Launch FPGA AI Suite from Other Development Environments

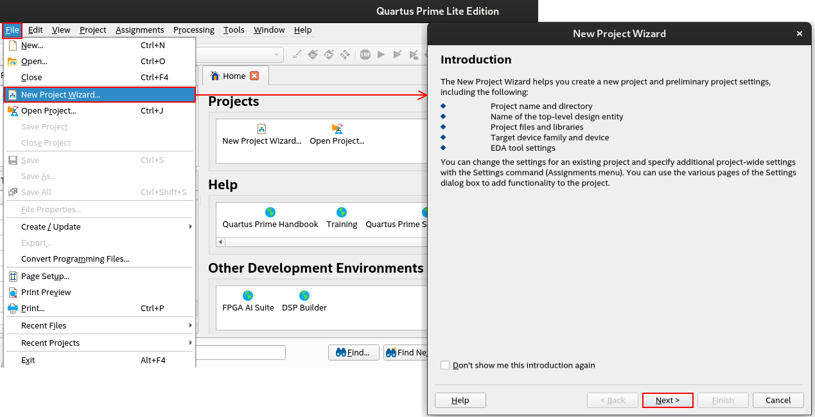[x=248, y=296]
